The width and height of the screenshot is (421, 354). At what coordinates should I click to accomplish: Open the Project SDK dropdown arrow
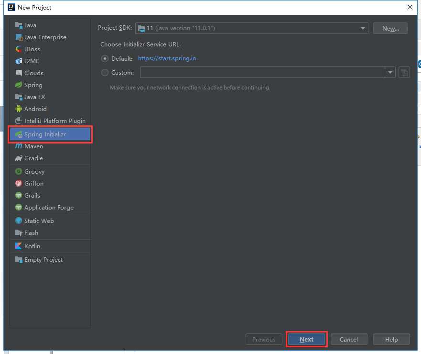point(363,28)
